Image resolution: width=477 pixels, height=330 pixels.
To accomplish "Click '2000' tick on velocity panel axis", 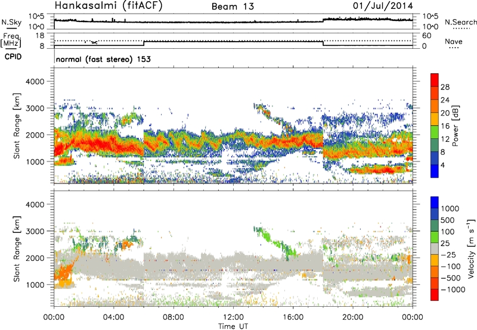I will pyautogui.click(x=35, y=258).
